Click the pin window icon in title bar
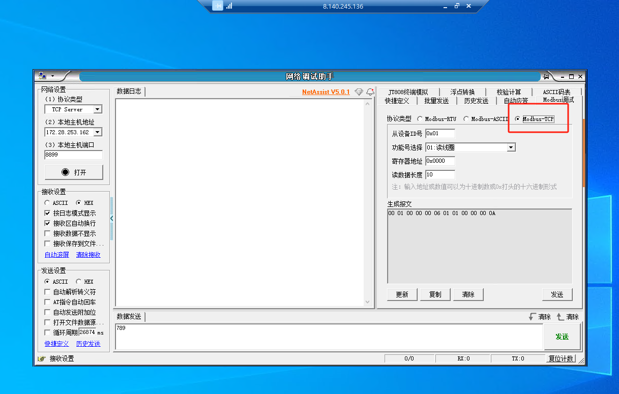This screenshot has height=394, width=619. click(x=546, y=76)
